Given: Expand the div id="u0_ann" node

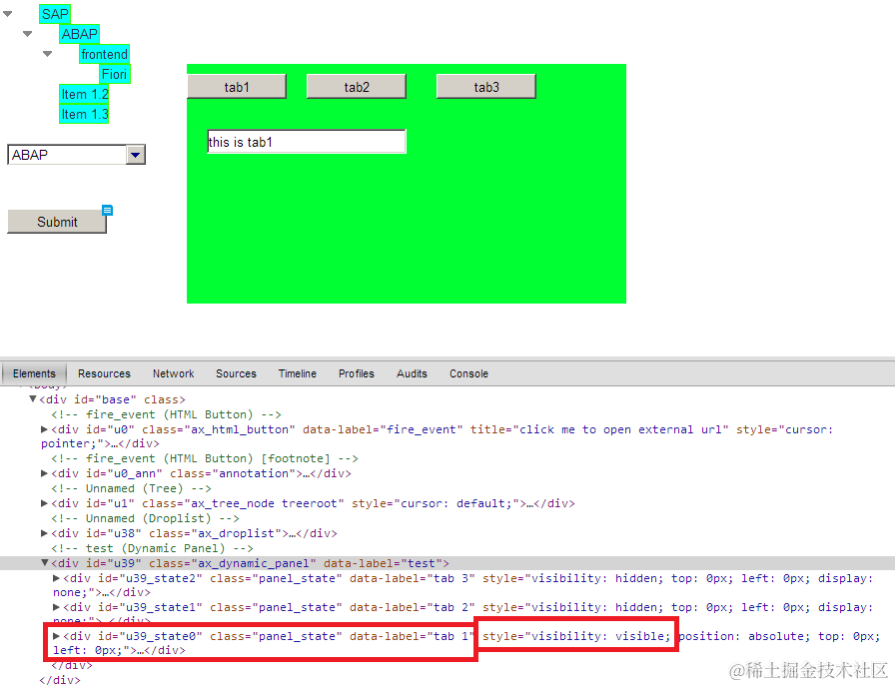Looking at the screenshot, I should tap(44, 473).
